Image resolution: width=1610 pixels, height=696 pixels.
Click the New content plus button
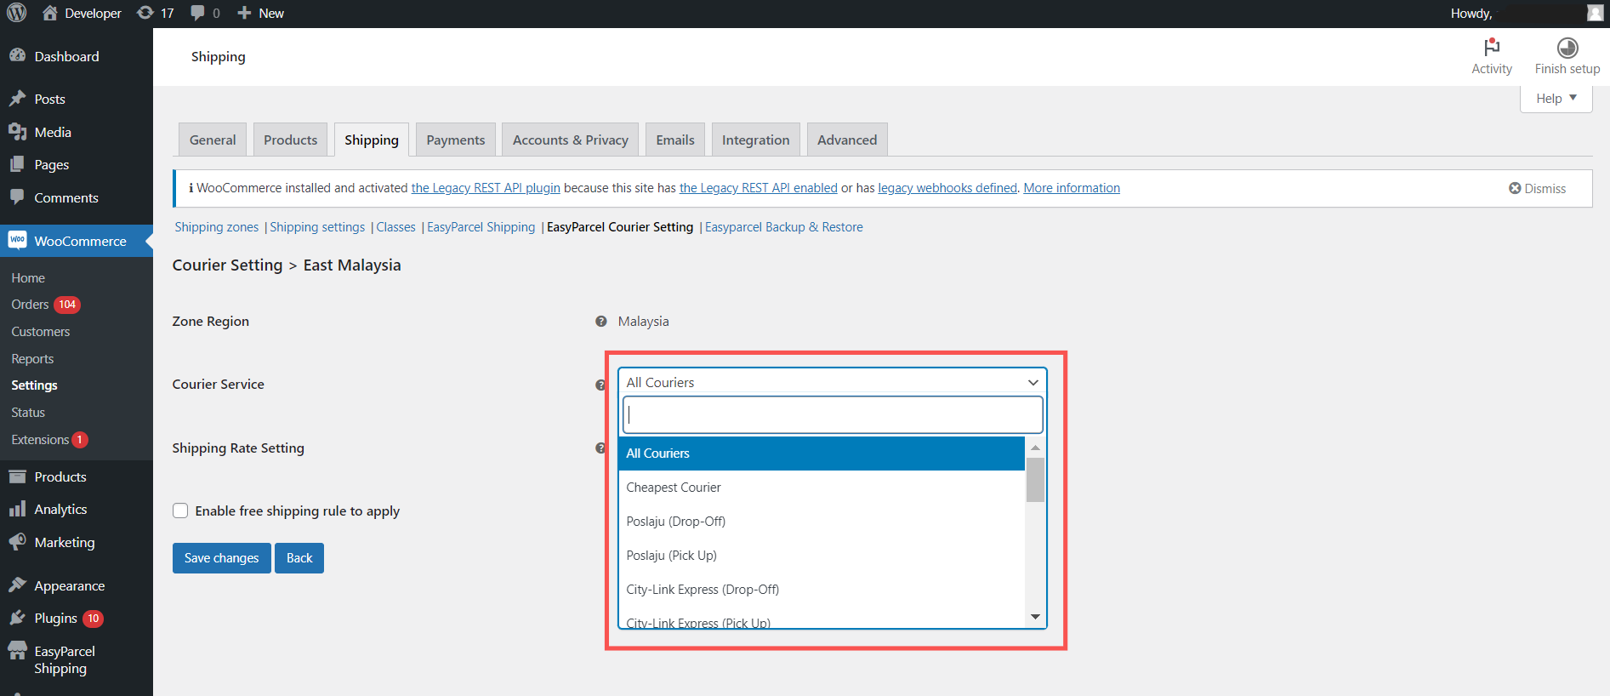click(244, 13)
